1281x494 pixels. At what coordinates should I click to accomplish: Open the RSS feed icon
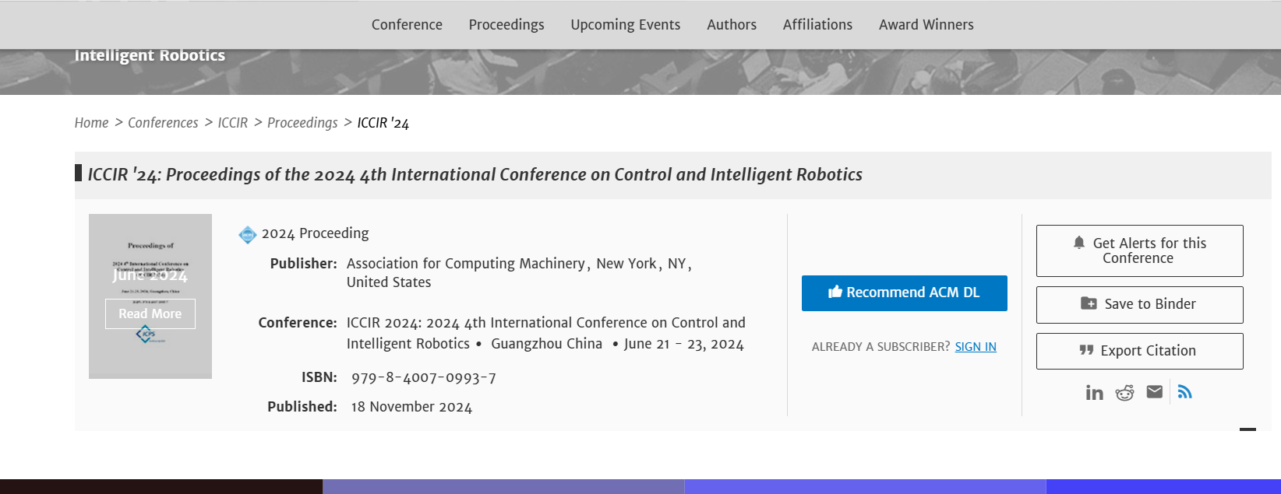coord(1185,392)
